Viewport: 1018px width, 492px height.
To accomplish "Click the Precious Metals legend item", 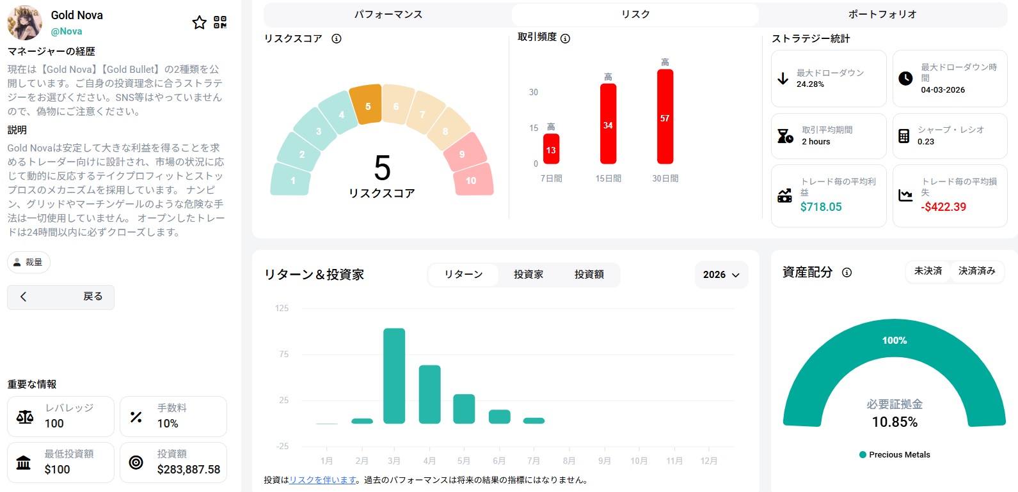I will [895, 455].
